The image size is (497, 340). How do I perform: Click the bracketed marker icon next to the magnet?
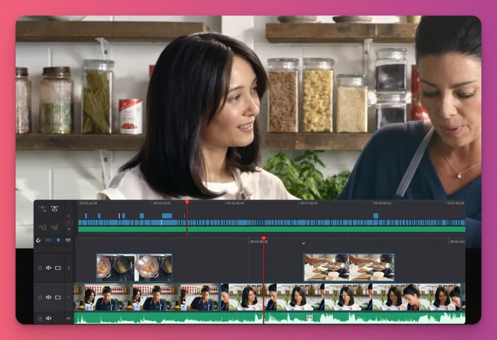tap(49, 240)
